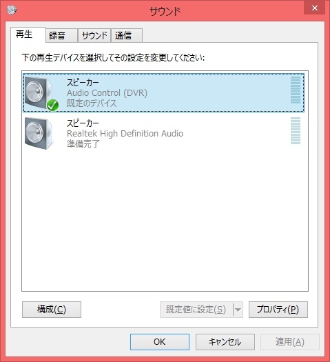This screenshot has height=362, width=330.
Task: Select the Realtek High Definition Audio speaker icon
Action: click(x=39, y=133)
